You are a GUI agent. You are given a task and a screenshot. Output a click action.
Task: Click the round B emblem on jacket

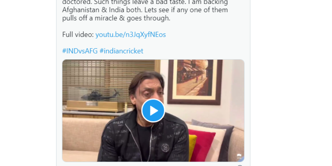coord(165,148)
